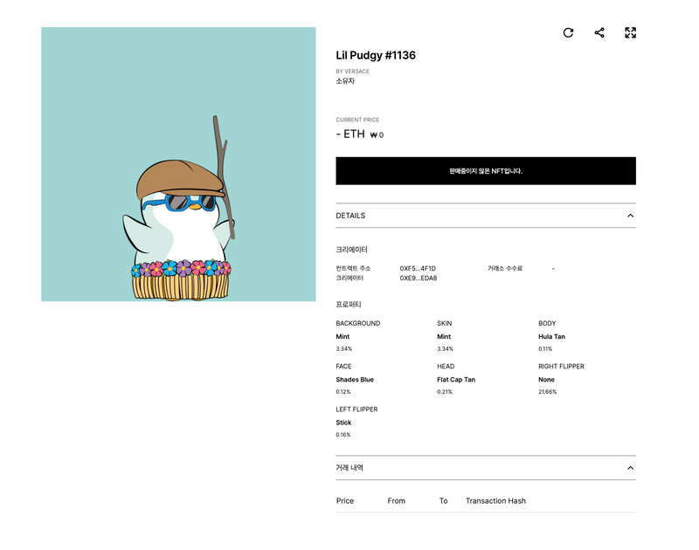
Task: Select the SKIN Mint property
Action: 444,336
